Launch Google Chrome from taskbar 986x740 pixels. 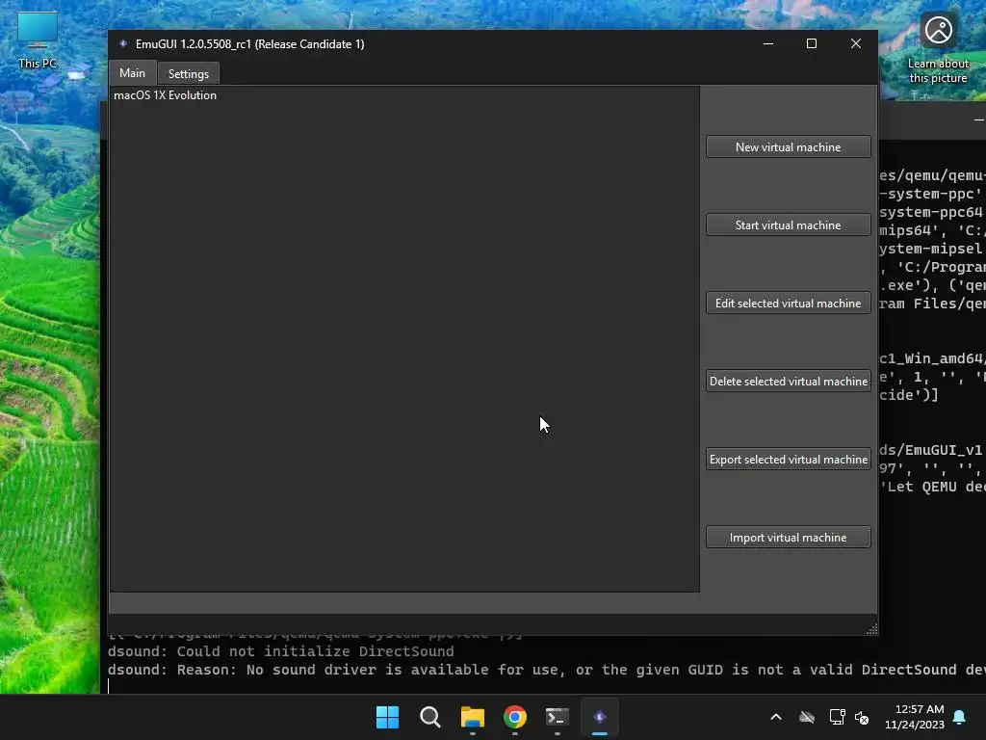(x=515, y=717)
